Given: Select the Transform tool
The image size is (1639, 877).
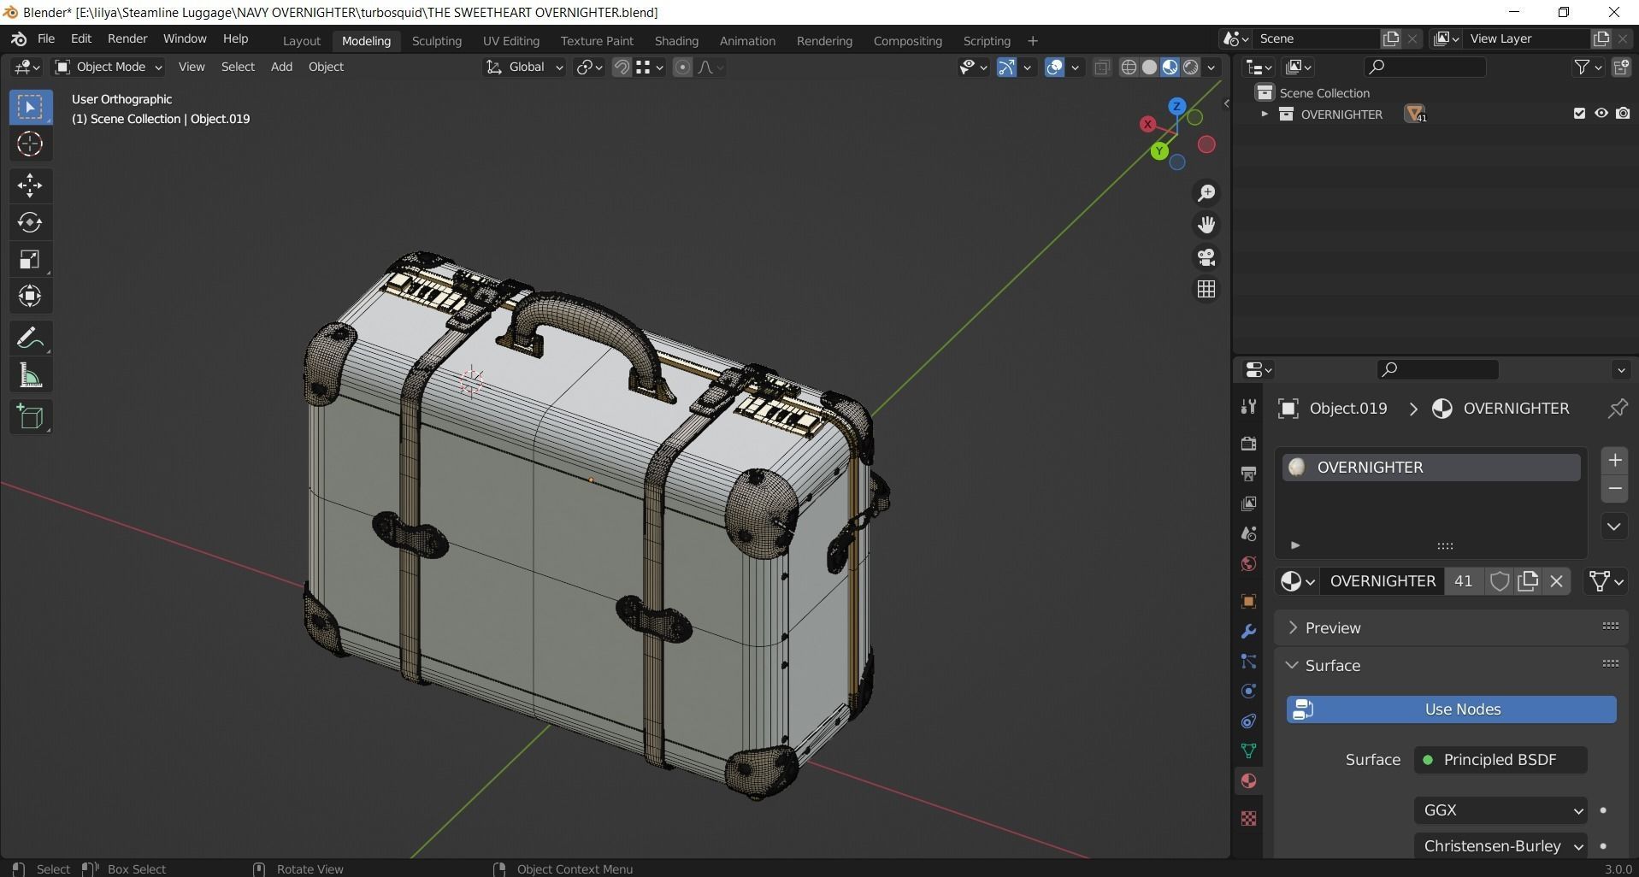Looking at the screenshot, I should pos(30,296).
